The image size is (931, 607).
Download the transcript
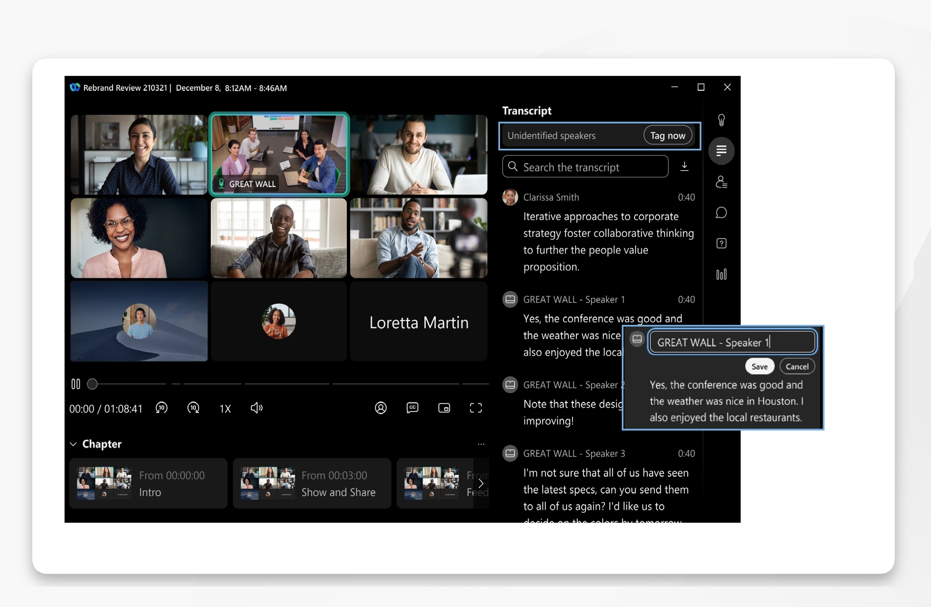click(684, 167)
